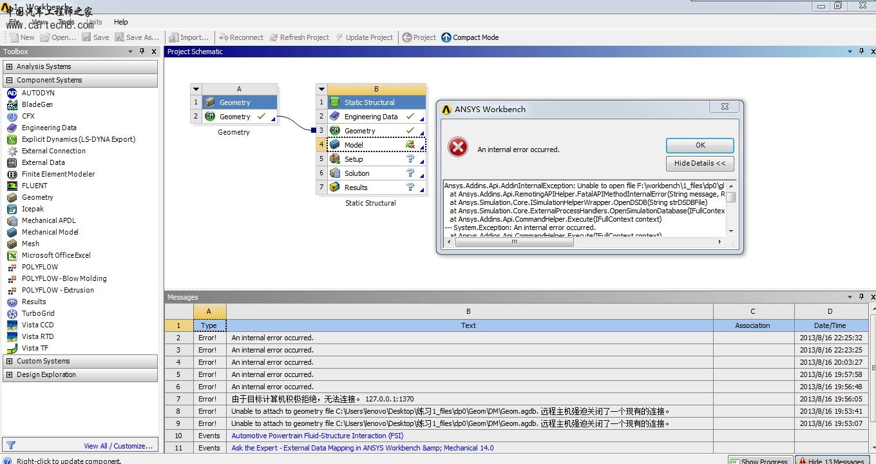This screenshot has width=876, height=464.
Task: Select the AUTODYN component icon
Action: 12,93
